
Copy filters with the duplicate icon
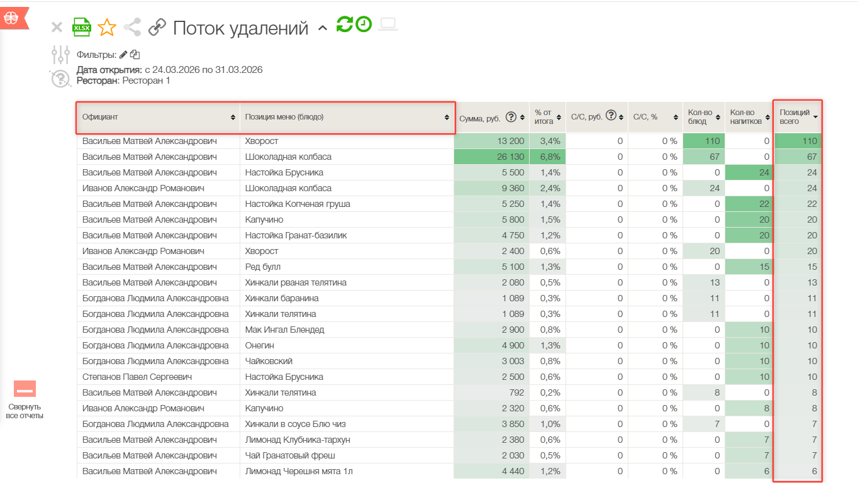click(135, 55)
